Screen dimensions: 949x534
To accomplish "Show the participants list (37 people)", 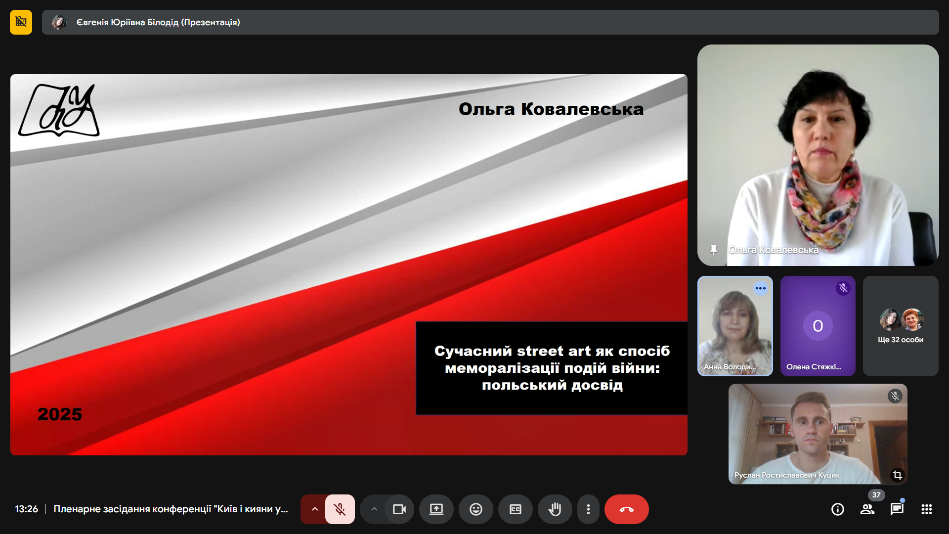I will click(x=867, y=509).
